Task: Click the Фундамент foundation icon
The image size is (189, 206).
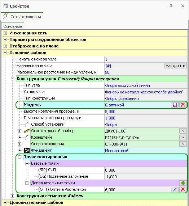Action: (27, 151)
